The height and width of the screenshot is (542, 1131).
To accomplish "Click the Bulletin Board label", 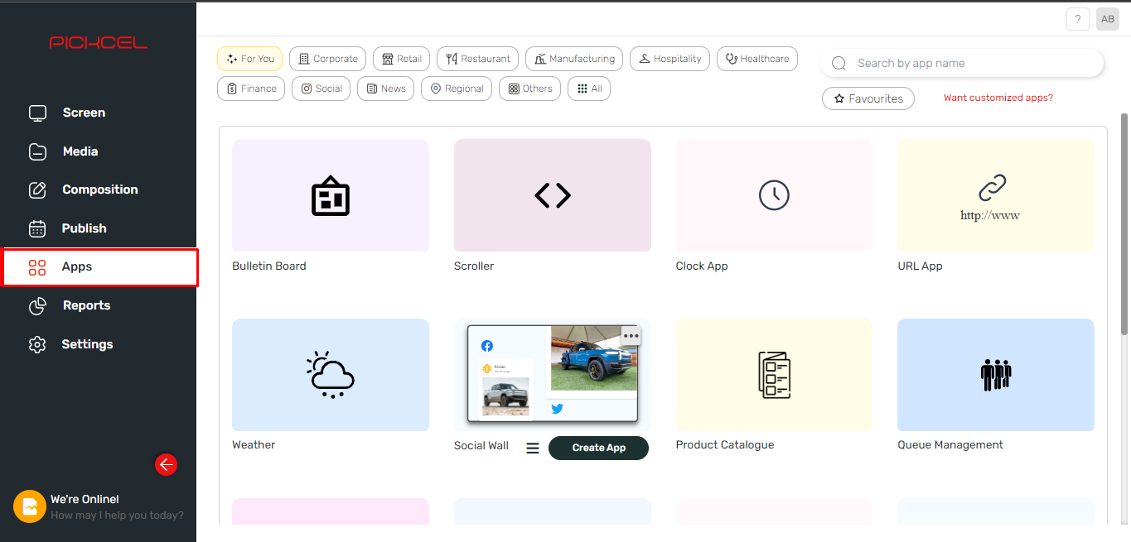I will click(269, 266).
